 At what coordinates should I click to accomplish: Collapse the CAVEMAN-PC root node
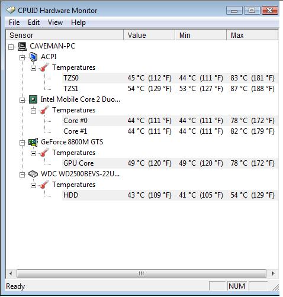(11, 47)
